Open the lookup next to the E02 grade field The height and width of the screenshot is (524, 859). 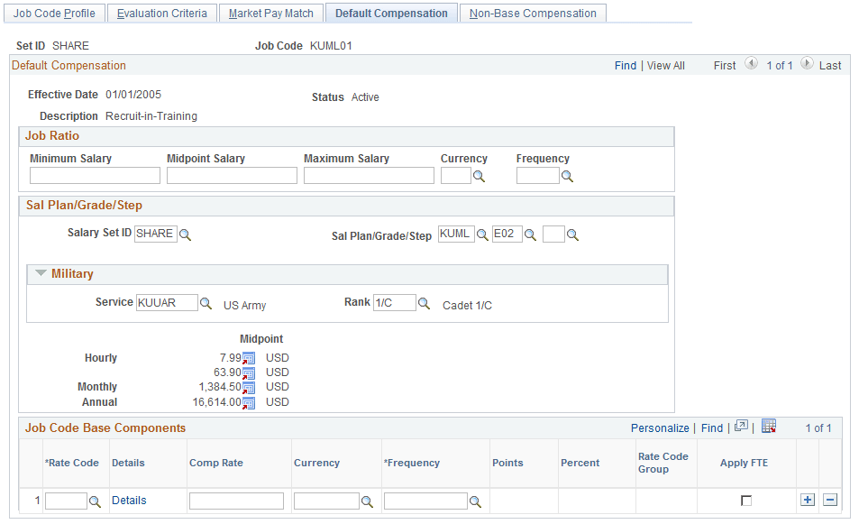(530, 233)
